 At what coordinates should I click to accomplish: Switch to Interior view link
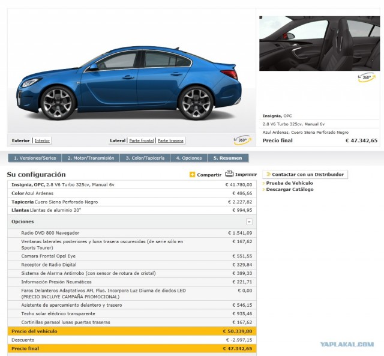point(42,140)
